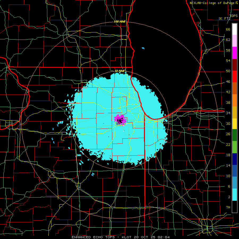
Task: Click the legend value "66"
Action: click(228, 29)
